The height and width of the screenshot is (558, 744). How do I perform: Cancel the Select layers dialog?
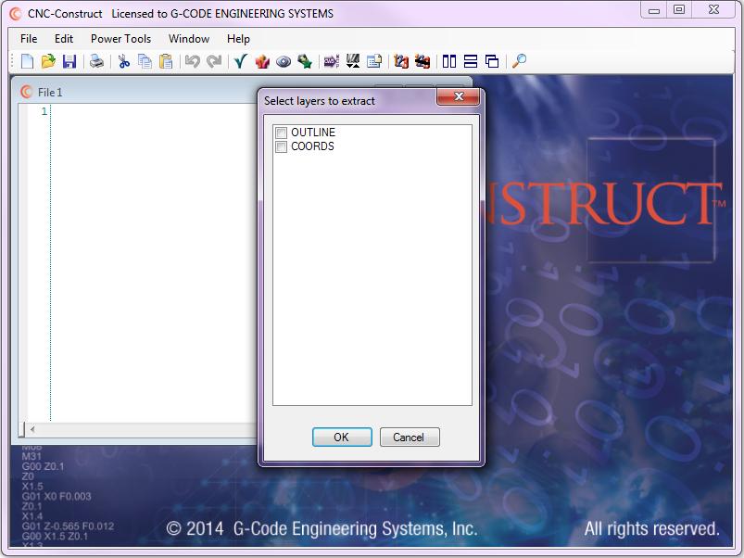click(x=410, y=437)
